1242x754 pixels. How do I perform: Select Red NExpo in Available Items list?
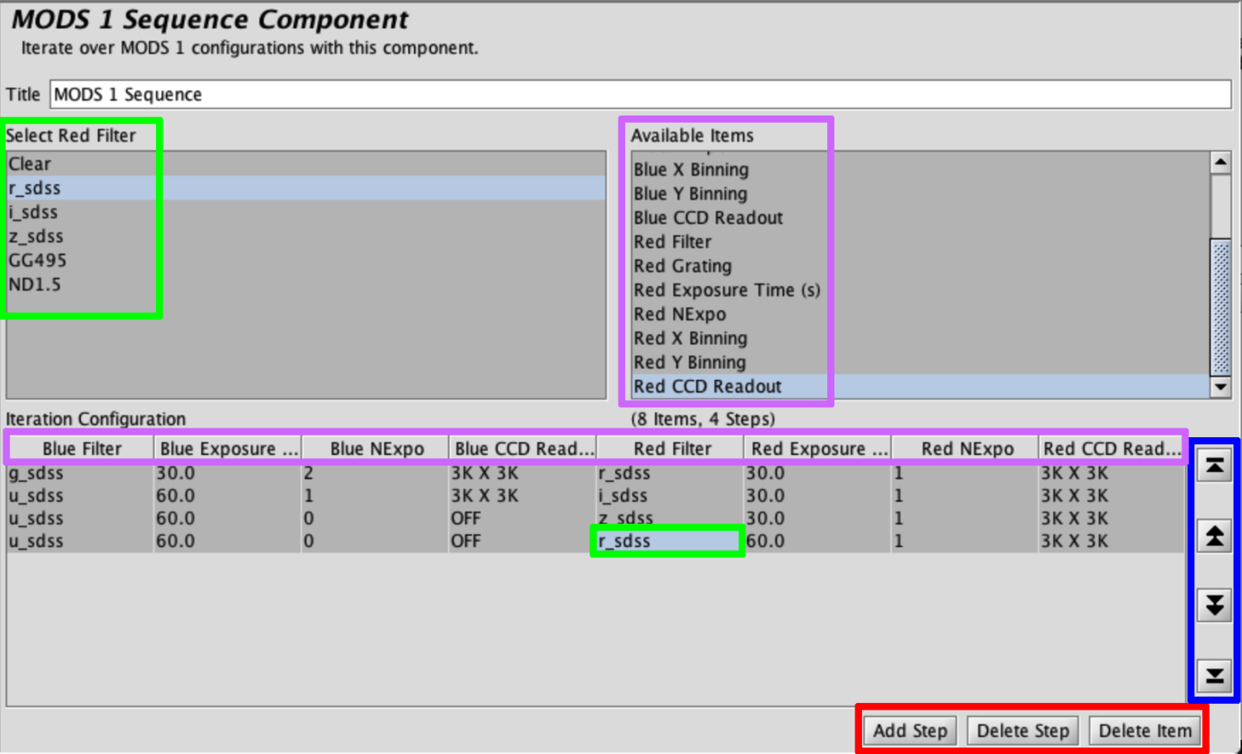(920, 314)
